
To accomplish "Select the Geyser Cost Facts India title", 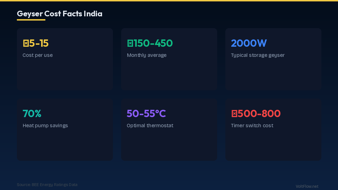I will tap(59, 14).
